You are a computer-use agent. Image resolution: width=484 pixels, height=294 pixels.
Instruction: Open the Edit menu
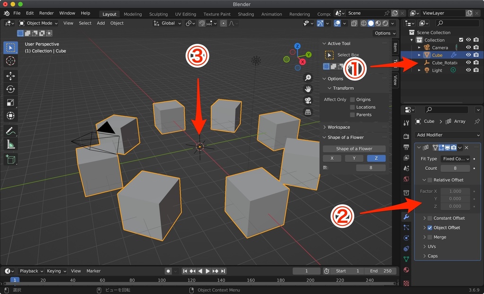(30, 13)
